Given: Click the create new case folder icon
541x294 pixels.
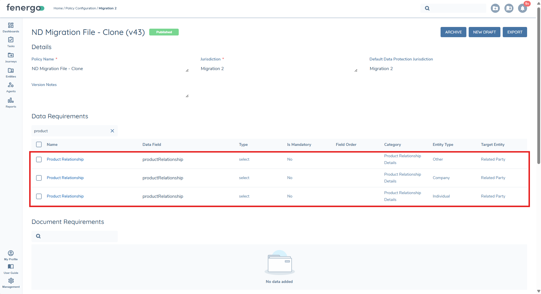Looking at the screenshot, I should point(495,8).
